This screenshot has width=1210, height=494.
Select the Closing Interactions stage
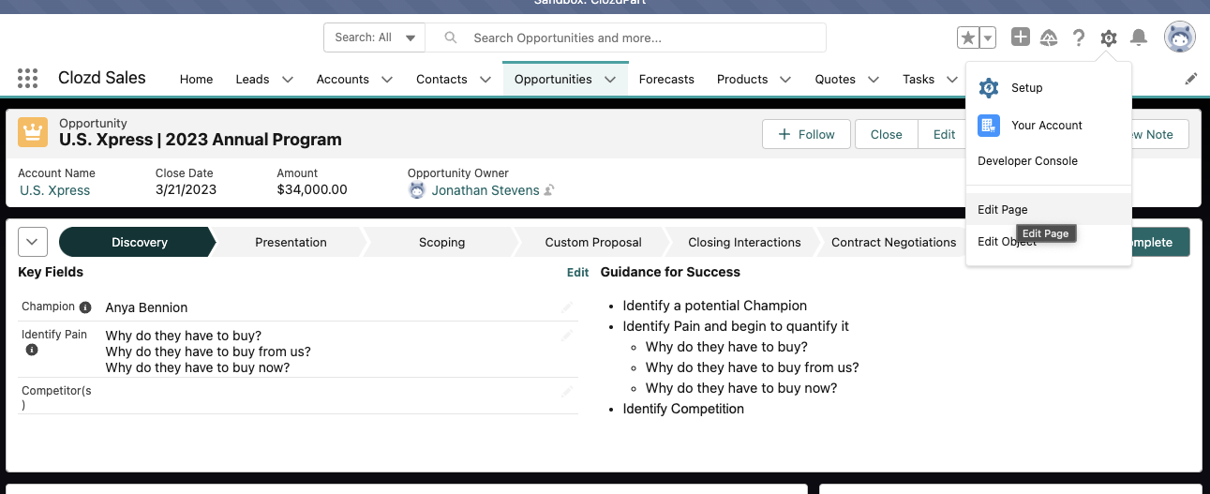tap(744, 242)
